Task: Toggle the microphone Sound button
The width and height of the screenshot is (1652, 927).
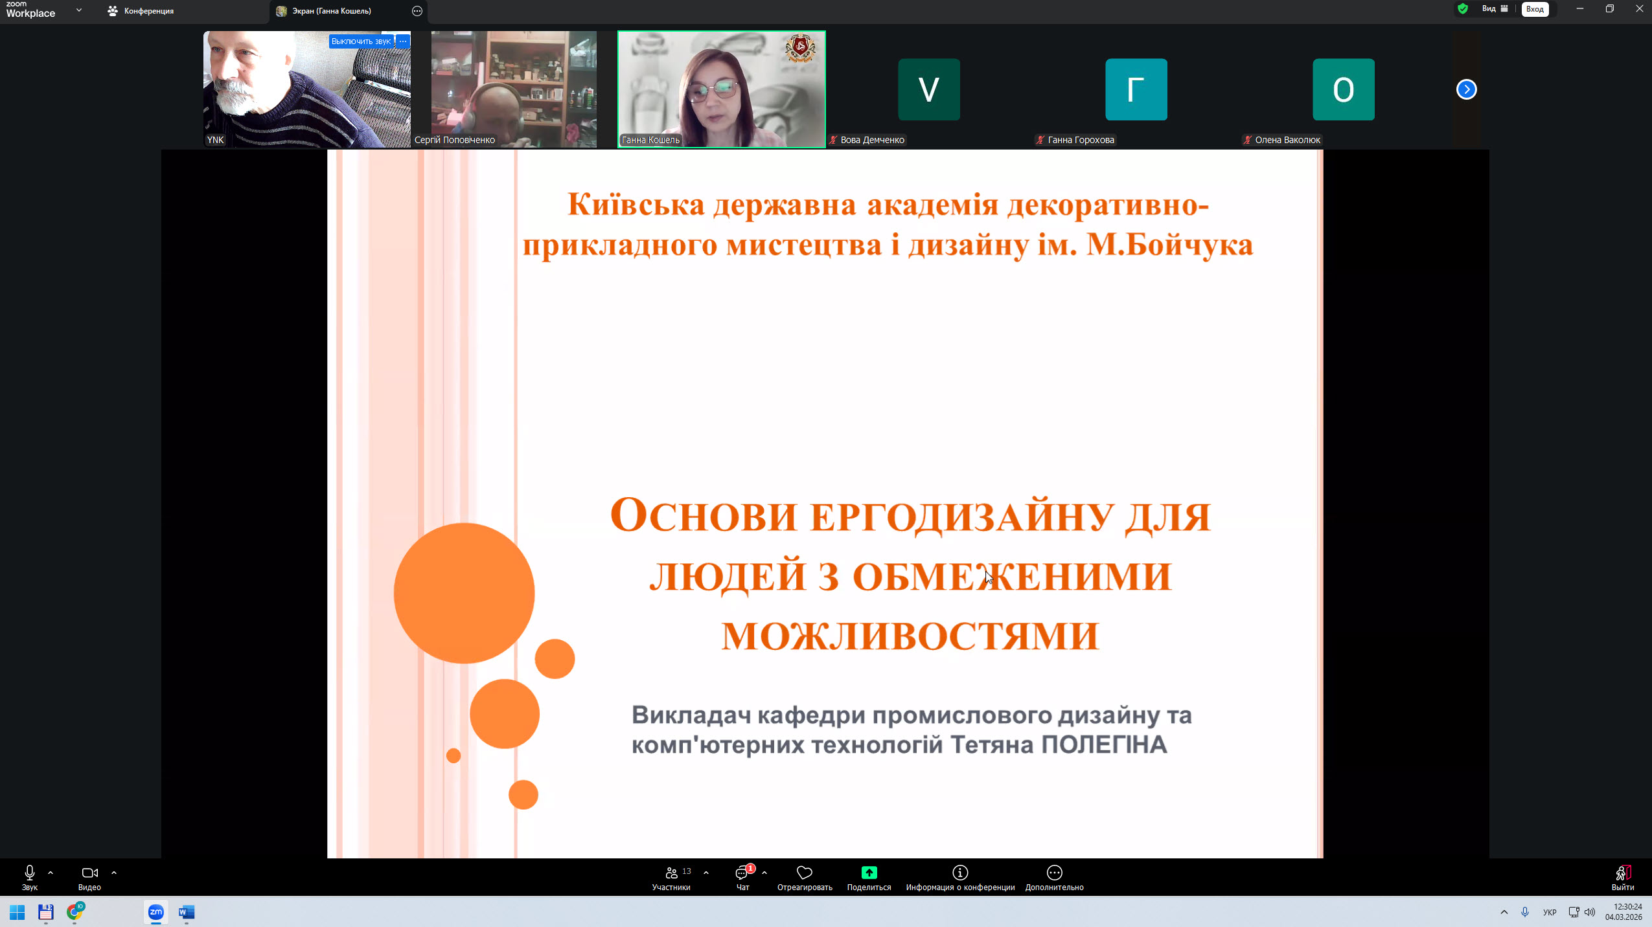Action: coord(29,873)
